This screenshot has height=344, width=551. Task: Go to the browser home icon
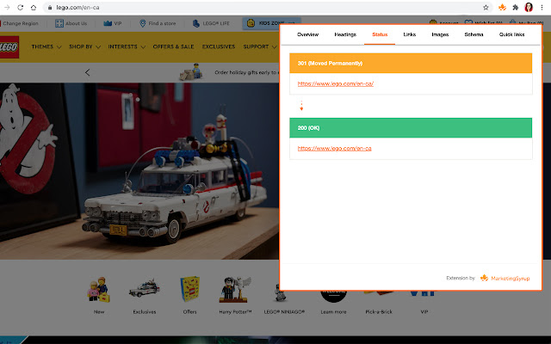34,8
